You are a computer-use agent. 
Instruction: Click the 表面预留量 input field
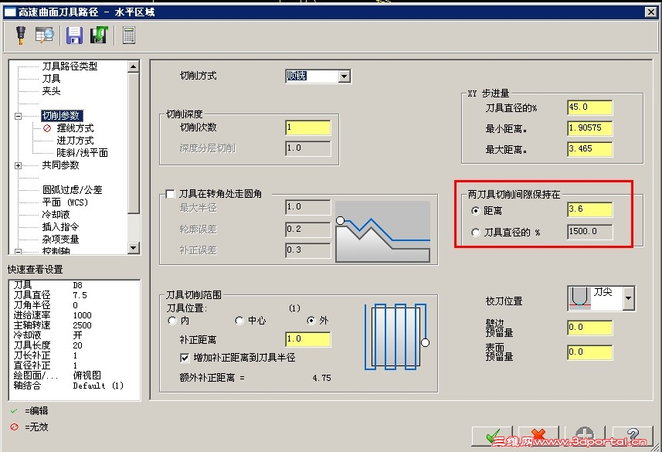point(589,352)
